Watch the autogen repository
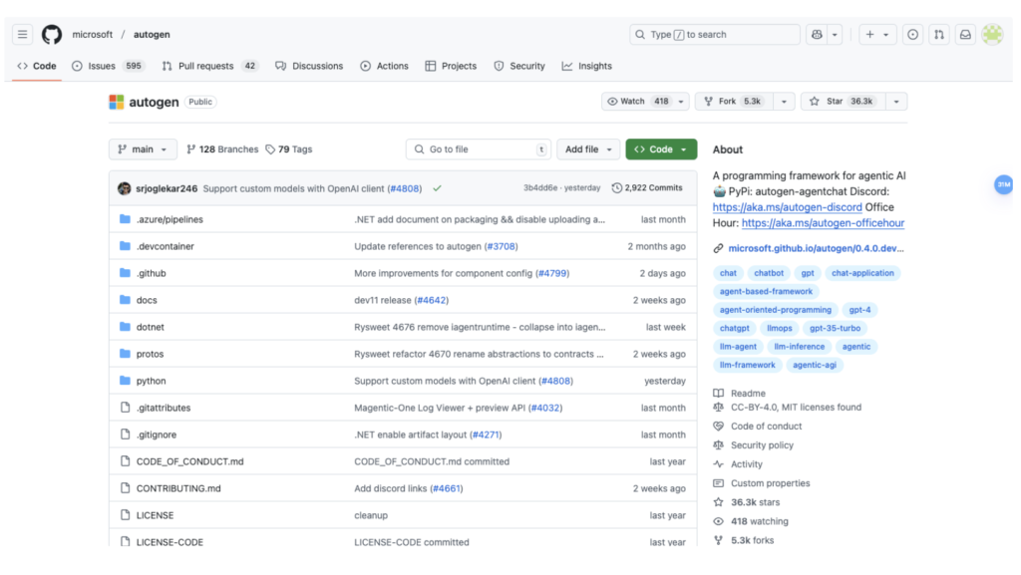The width and height of the screenshot is (1021, 575). tap(637, 102)
